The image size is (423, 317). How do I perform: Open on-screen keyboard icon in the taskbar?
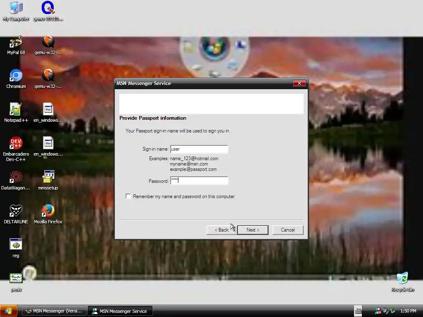click(358, 311)
